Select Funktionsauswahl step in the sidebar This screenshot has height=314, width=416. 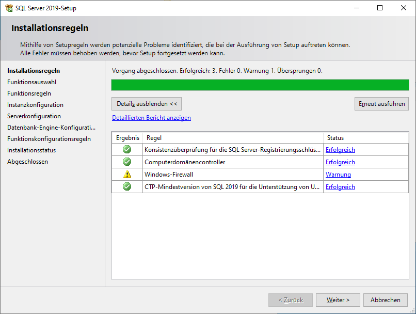pyautogui.click(x=32, y=82)
